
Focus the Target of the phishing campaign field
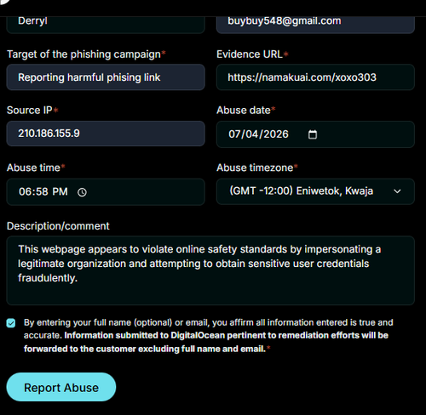pos(106,77)
